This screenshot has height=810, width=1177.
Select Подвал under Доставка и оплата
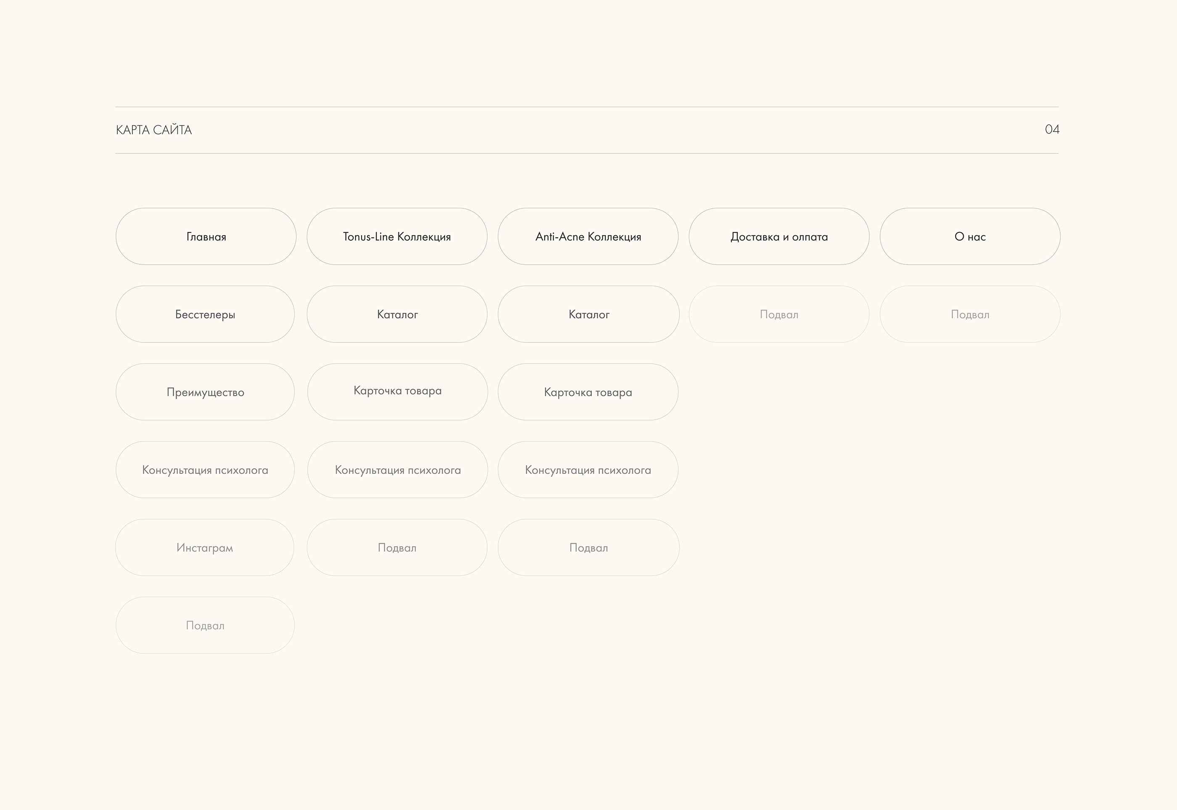click(x=779, y=314)
